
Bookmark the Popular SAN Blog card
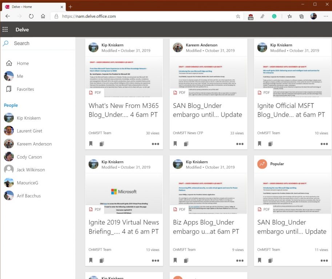tap(260, 260)
